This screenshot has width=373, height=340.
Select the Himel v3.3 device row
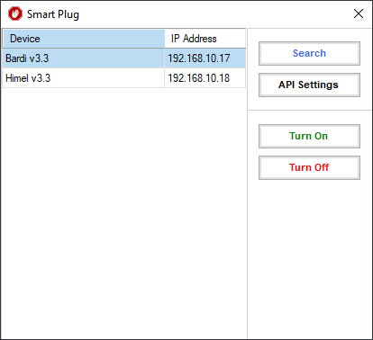pyautogui.click(x=123, y=78)
